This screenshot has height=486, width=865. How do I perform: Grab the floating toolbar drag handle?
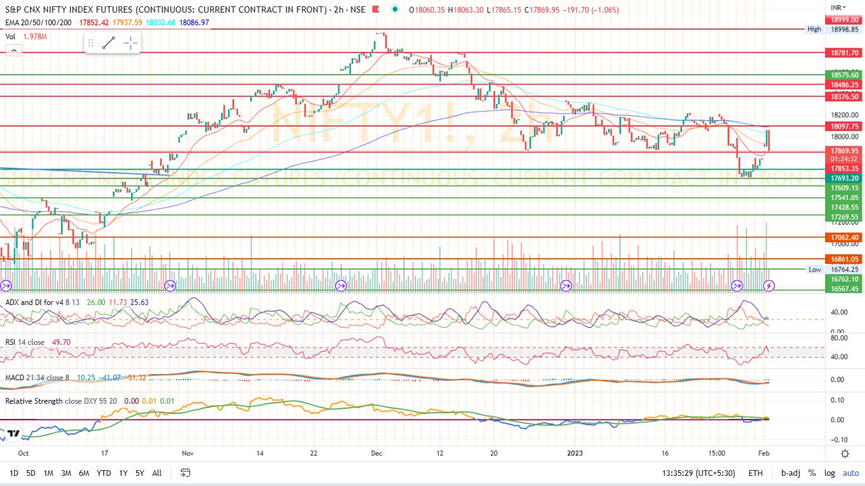click(91, 43)
